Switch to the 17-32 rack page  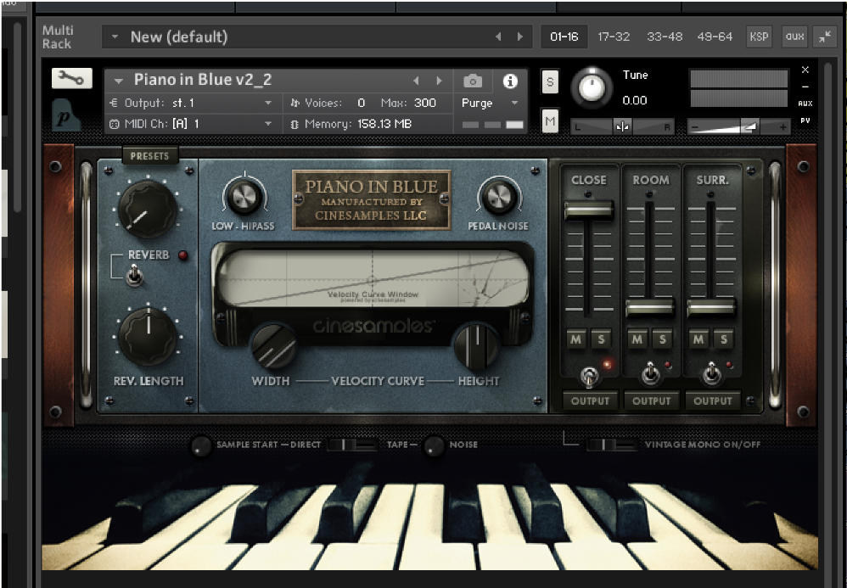pyautogui.click(x=613, y=36)
